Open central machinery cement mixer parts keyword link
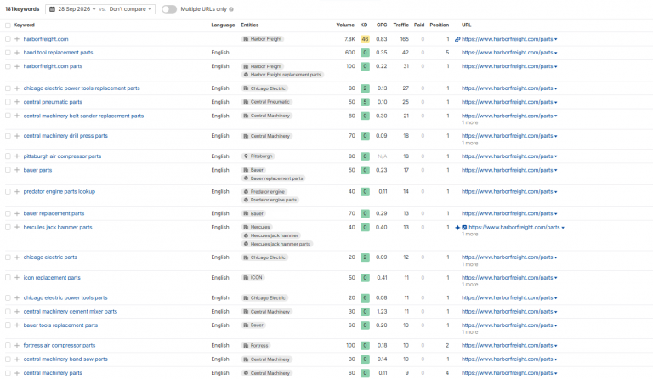 71,312
